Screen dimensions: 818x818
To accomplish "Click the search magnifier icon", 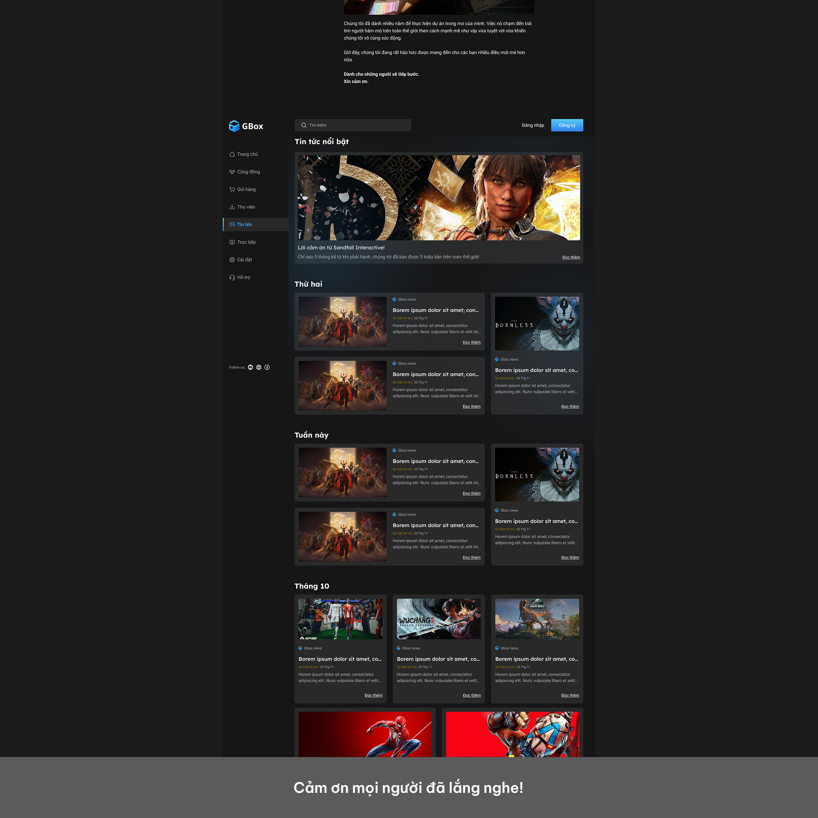I will (x=304, y=125).
